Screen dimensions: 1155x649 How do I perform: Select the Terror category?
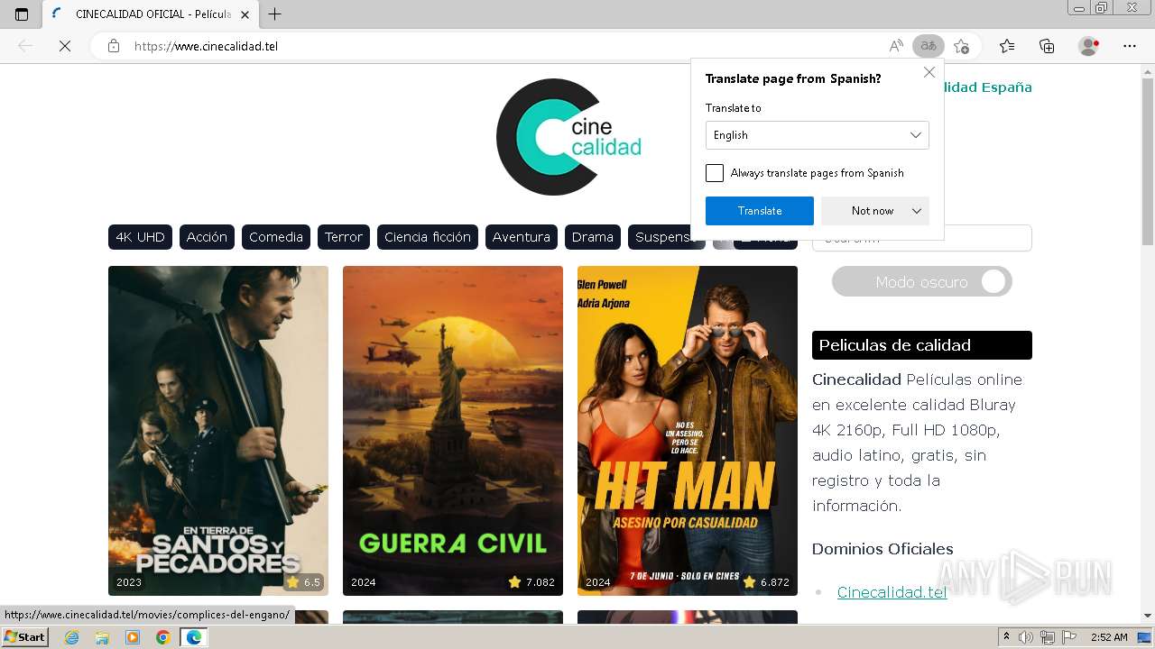tap(344, 237)
